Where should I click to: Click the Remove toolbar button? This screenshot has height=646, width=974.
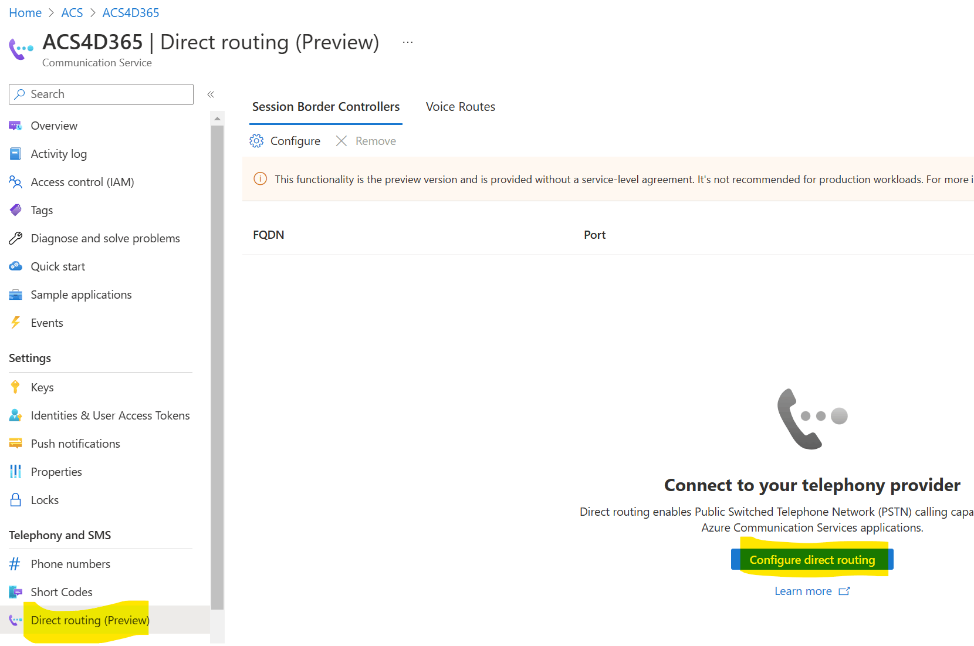(x=366, y=141)
